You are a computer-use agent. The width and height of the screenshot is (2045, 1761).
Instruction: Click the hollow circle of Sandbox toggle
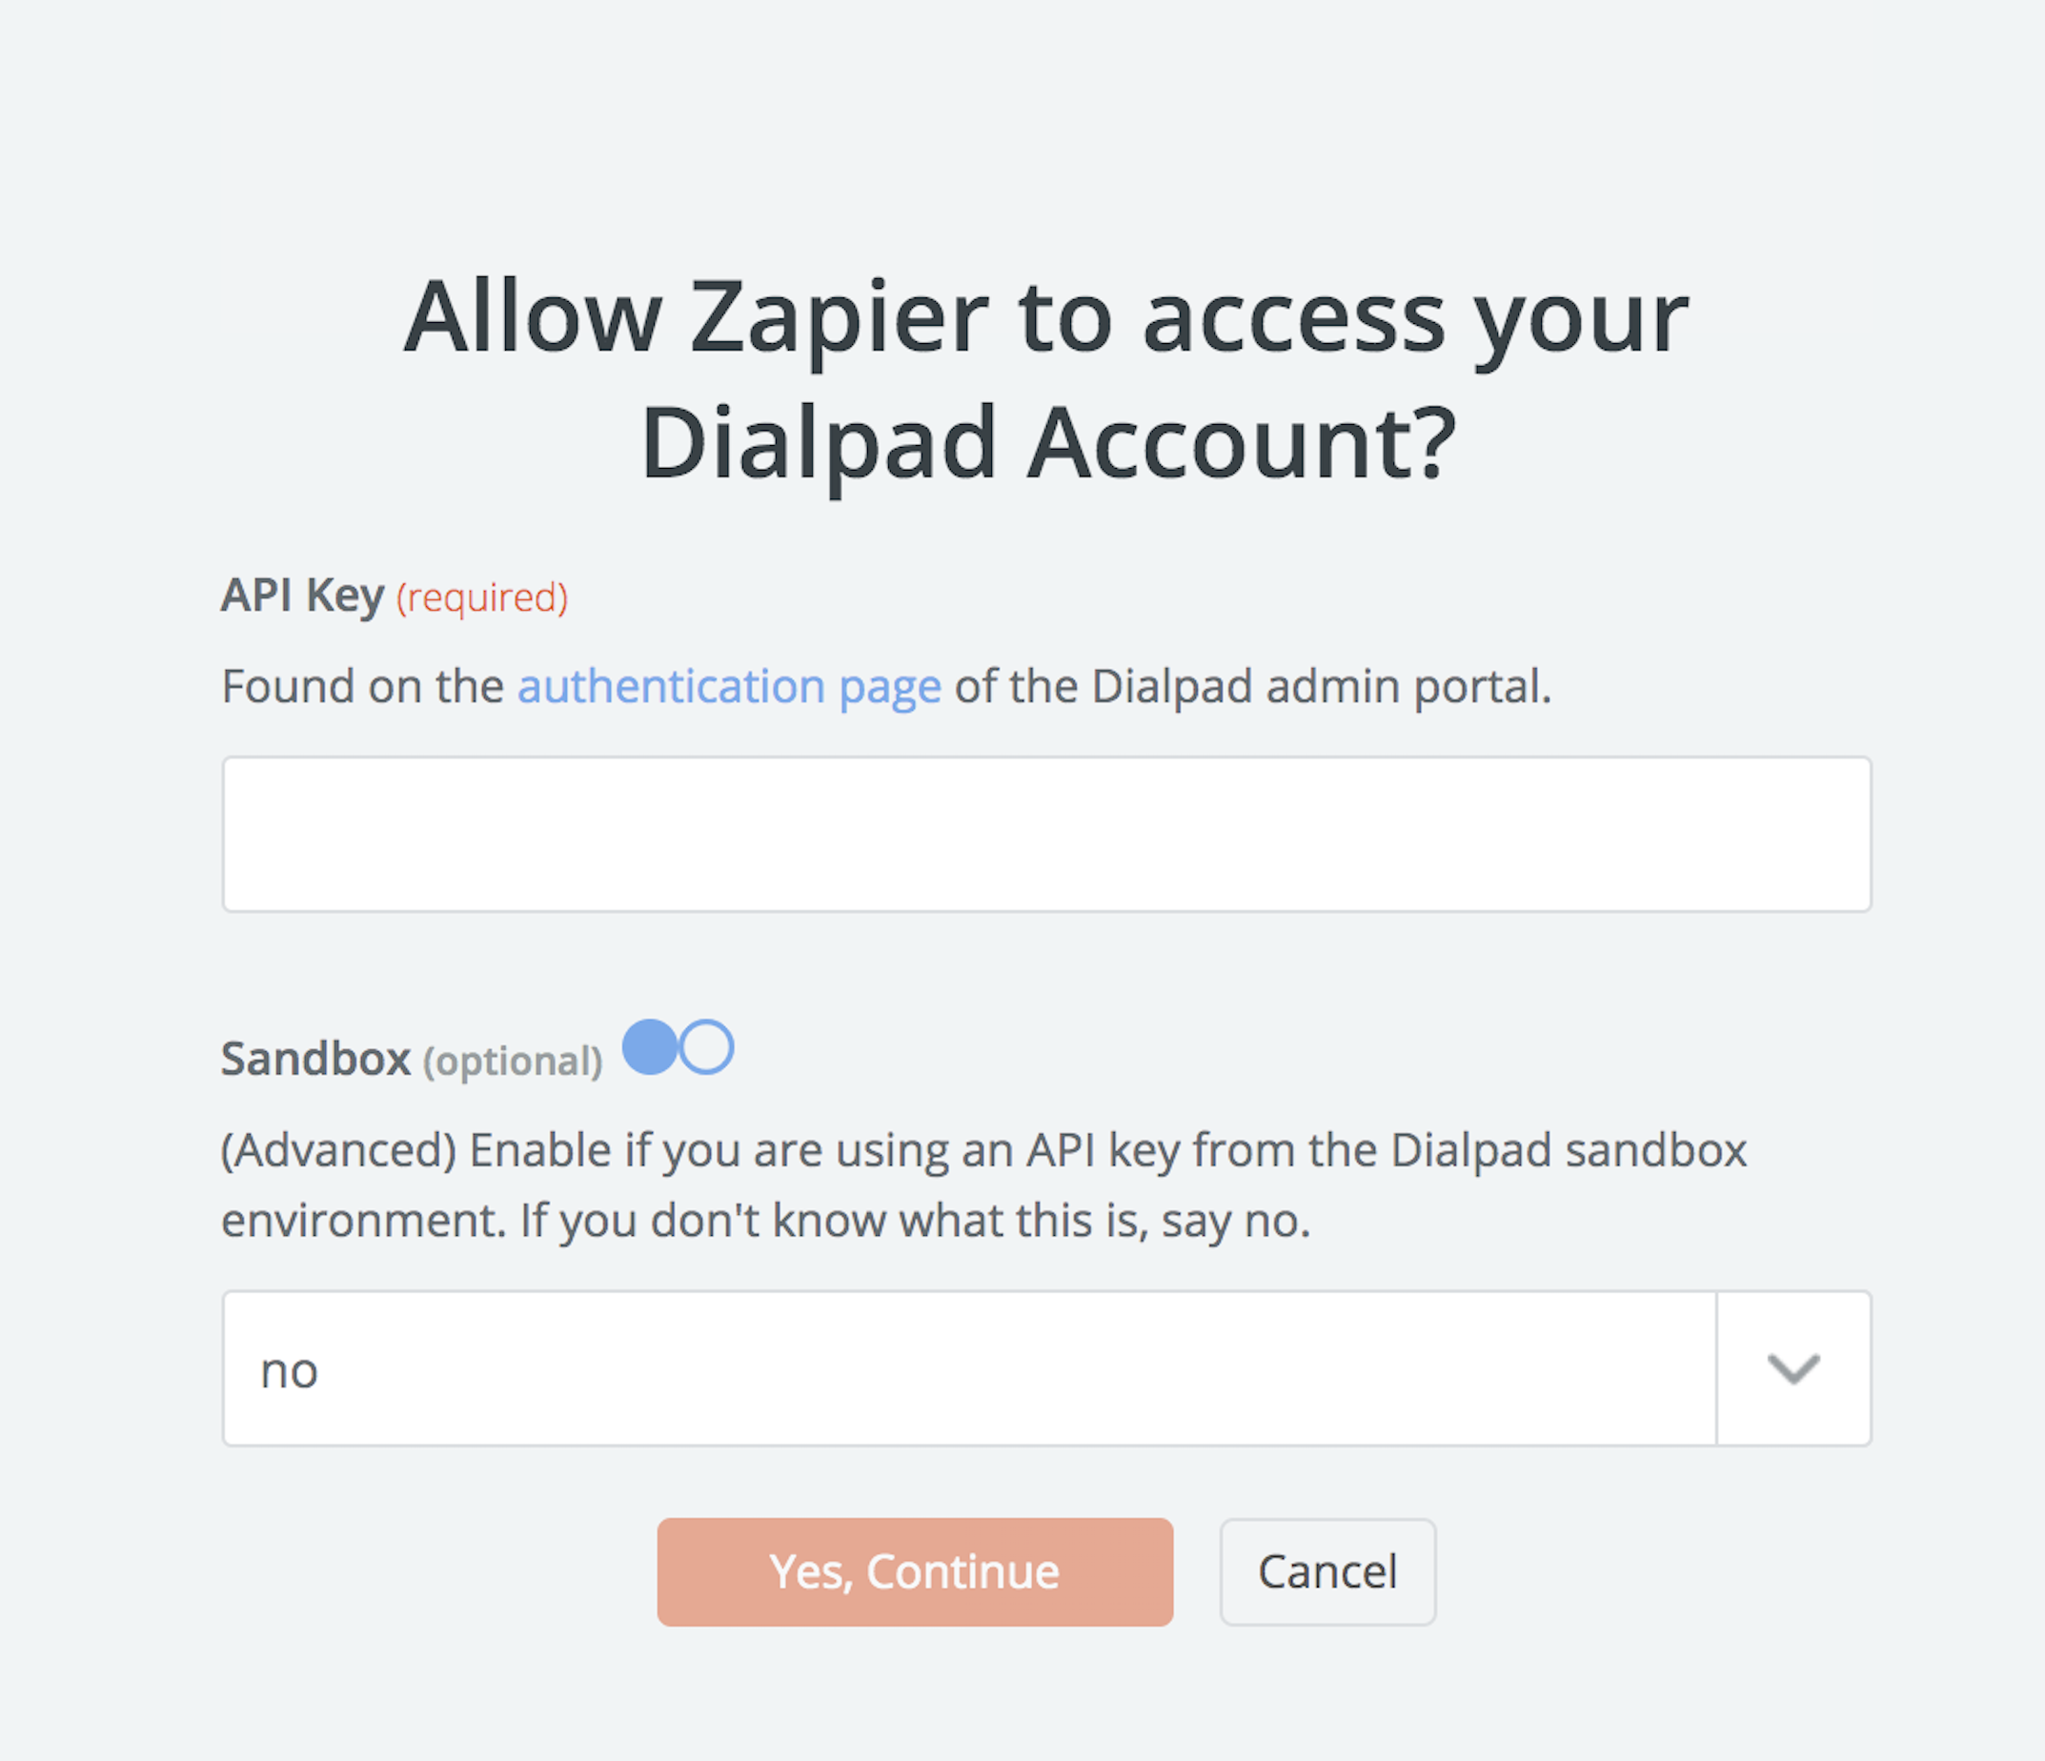(x=707, y=1047)
